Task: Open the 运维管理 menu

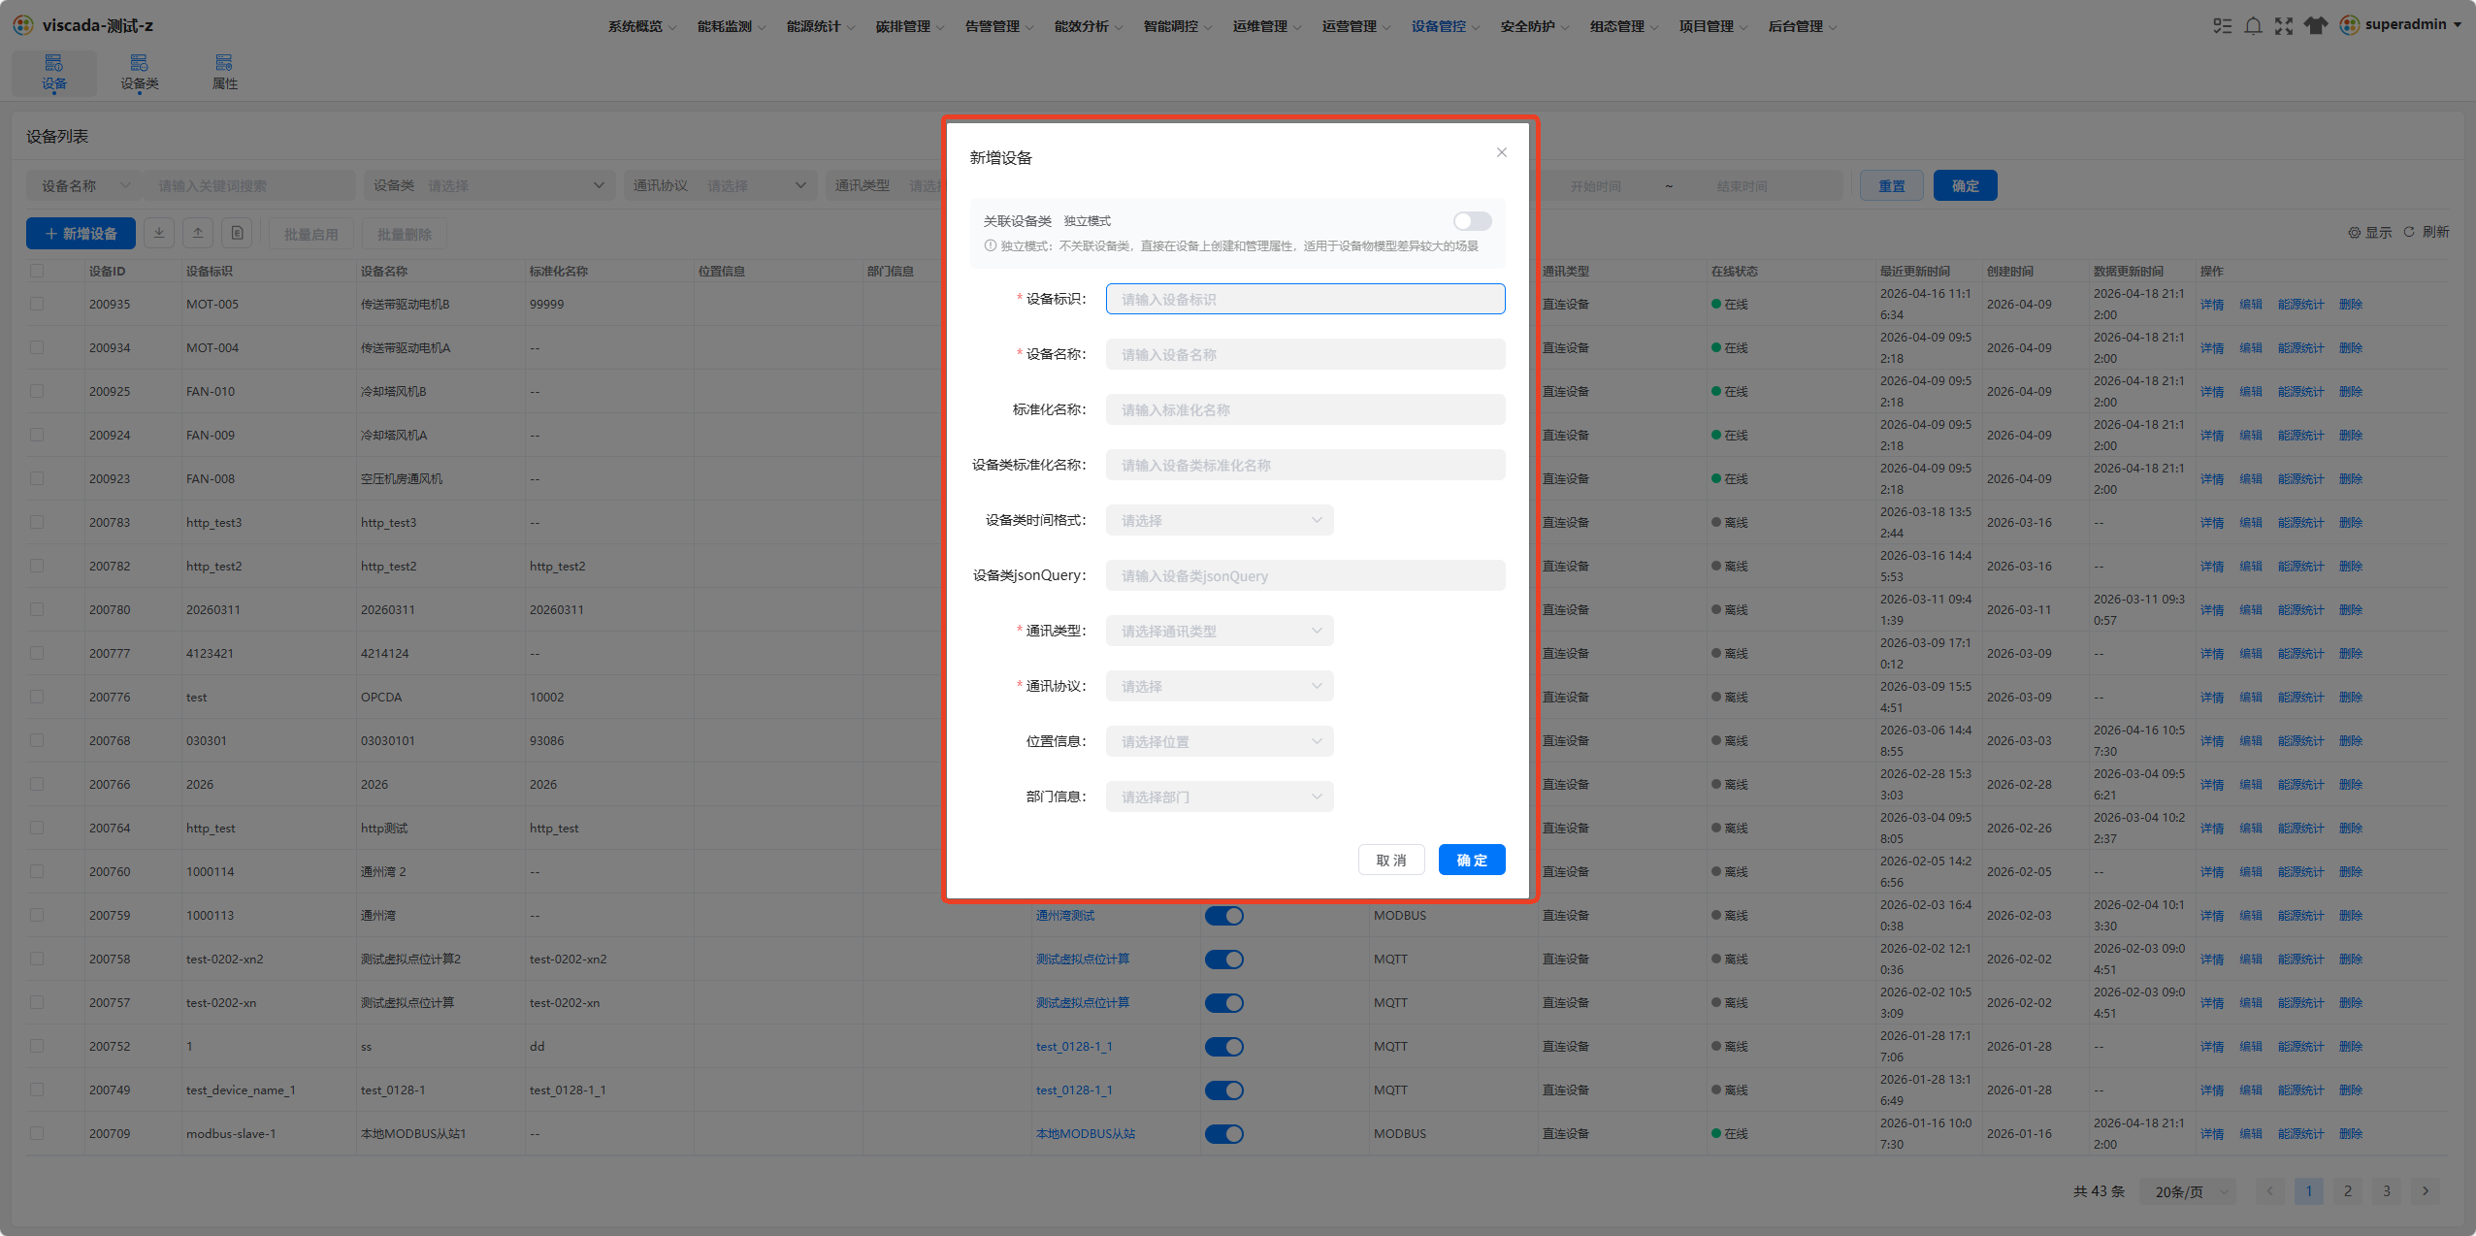Action: 1266,26
